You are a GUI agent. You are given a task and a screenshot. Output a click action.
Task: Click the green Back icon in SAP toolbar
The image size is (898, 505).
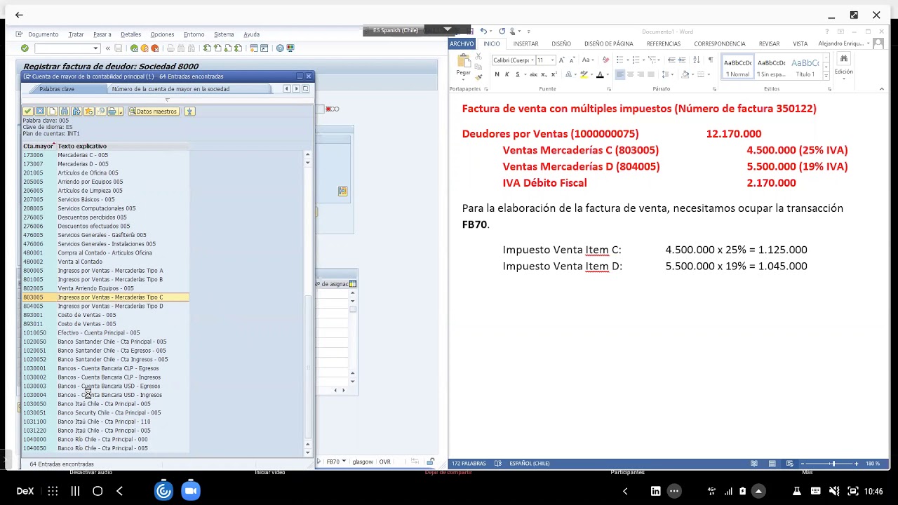pos(134,48)
